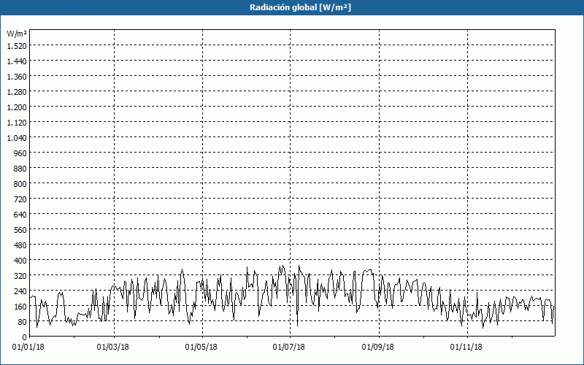The image size is (584, 365).
Task: Click the 01/05/18 date label
Action: [x=201, y=347]
